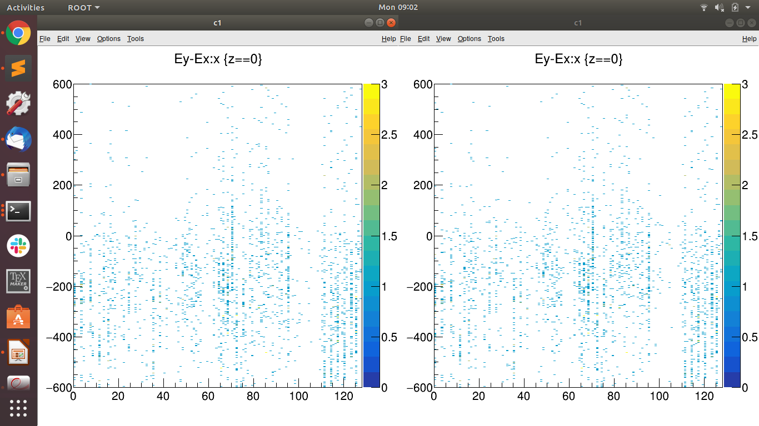Maximize the left c1 canvas window
The image size is (759, 426).
click(x=380, y=23)
